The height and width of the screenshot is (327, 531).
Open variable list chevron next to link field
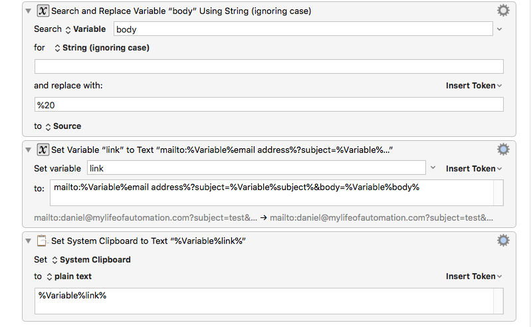[x=433, y=167]
